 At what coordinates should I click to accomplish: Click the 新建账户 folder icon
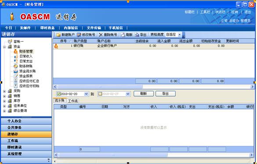58,35
